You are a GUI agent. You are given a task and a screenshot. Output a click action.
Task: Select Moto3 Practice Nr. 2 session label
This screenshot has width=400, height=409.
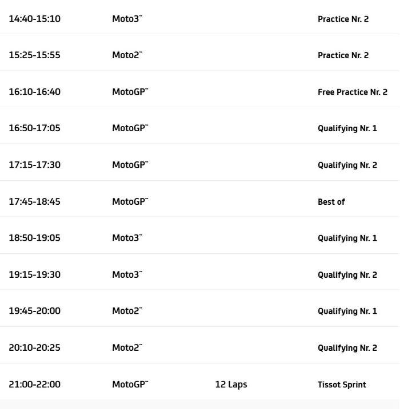[x=343, y=19]
